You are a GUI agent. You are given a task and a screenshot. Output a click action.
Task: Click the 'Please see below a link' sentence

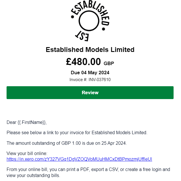click(77, 133)
